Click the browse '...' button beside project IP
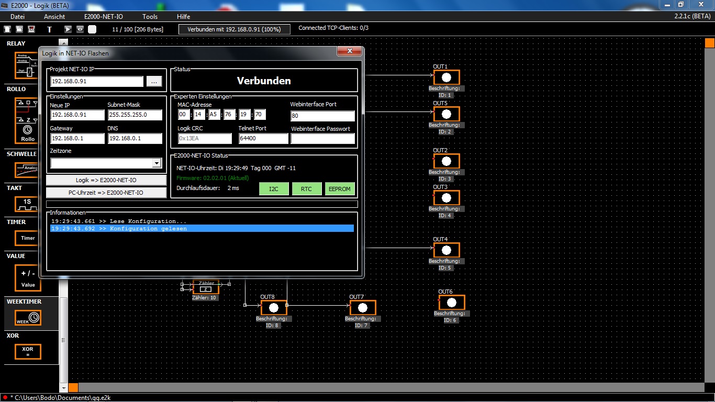Image resolution: width=715 pixels, height=402 pixels. click(154, 82)
